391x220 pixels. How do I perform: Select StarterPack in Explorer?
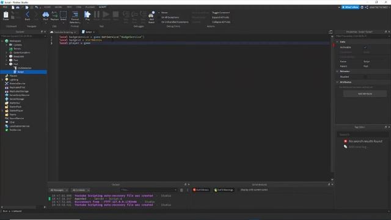[x=13, y=107]
